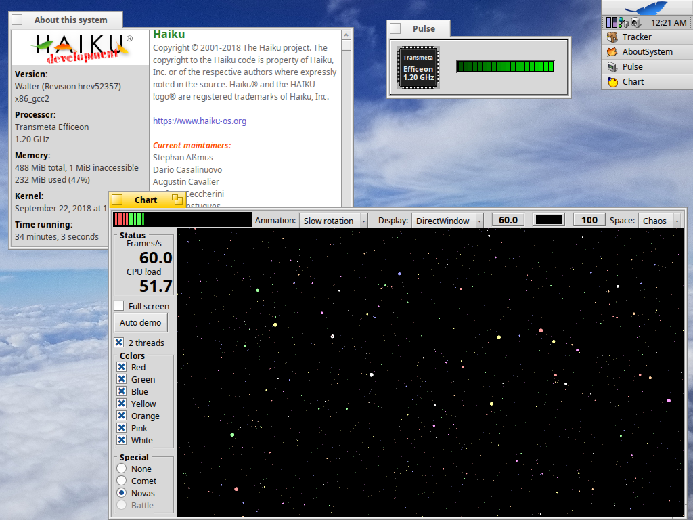Click the Chart window title tab
The height and width of the screenshot is (520, 693).
tap(148, 200)
